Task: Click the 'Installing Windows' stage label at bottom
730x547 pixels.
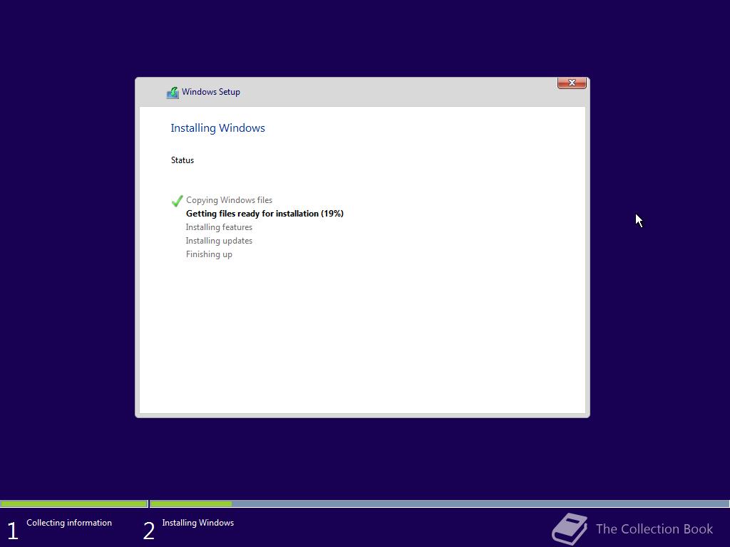Action: [198, 523]
